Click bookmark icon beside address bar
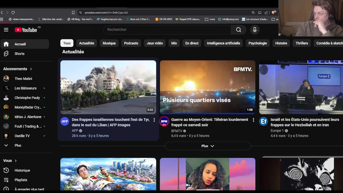Screen dimensions: 343x193 coord(73,13)
